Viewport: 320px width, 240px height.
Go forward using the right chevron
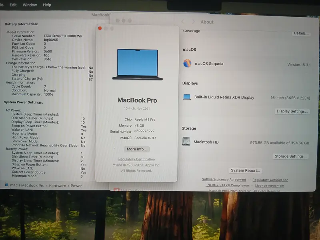pyautogui.click(x=194, y=22)
